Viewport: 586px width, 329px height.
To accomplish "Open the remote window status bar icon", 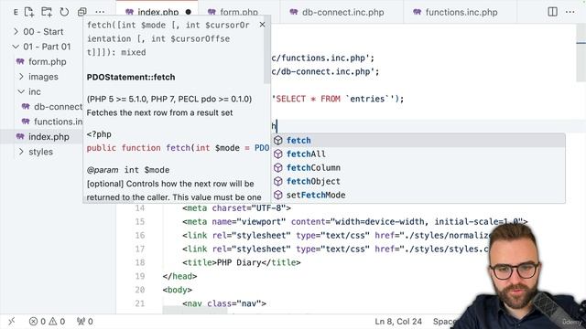I will [x=12, y=321].
